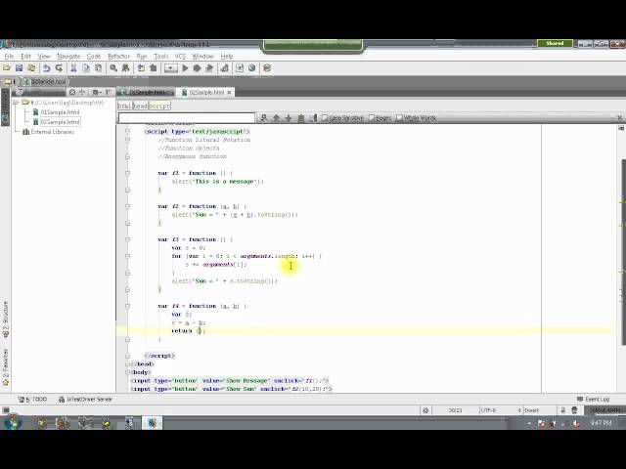Select 02Sample.html in the project tree

pos(60,121)
